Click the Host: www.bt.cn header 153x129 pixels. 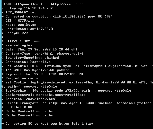tap(19, 25)
